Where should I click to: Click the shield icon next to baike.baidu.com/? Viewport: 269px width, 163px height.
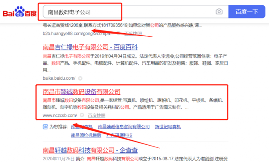click(80, 78)
